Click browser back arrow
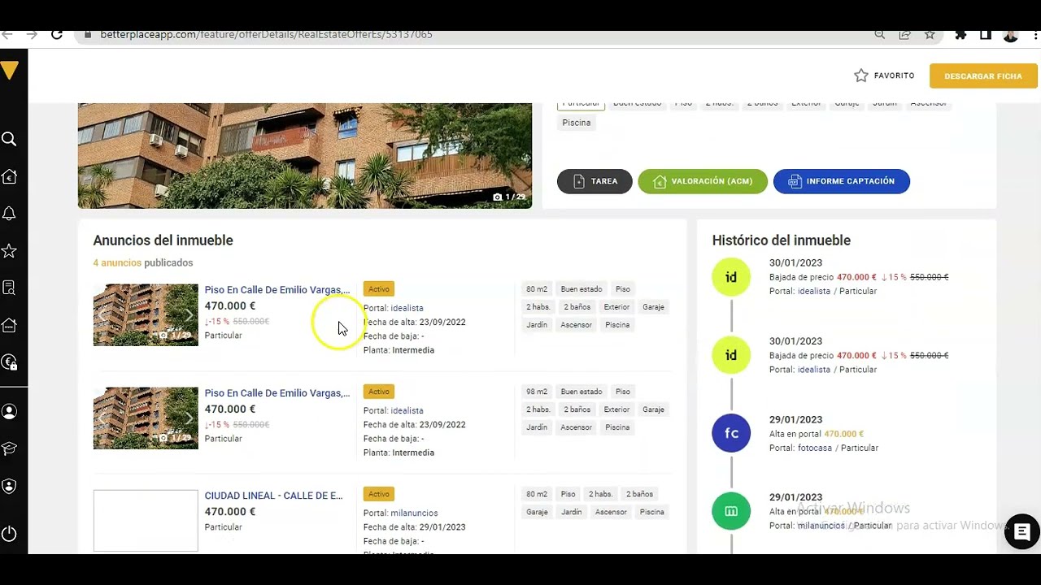The width and height of the screenshot is (1041, 585). point(7,35)
